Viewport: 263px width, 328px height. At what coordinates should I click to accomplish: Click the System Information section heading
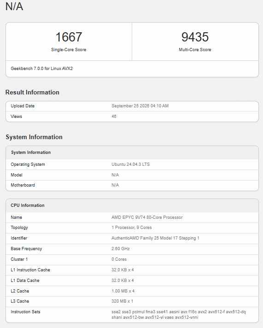coord(34,137)
